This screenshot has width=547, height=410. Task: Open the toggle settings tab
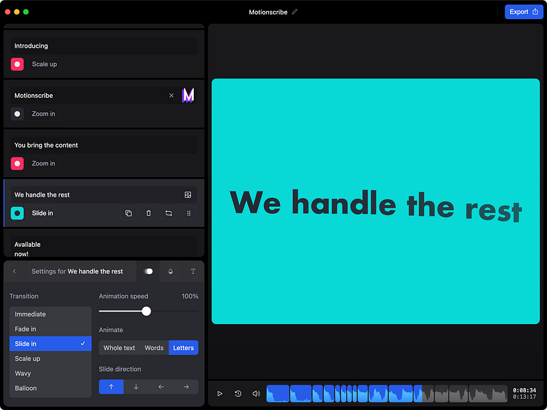click(149, 271)
